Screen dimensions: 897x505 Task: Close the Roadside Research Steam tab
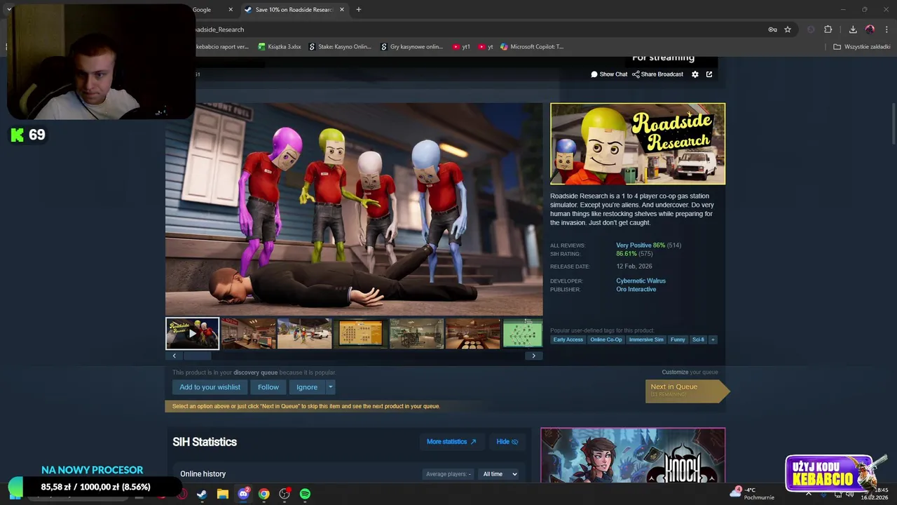tap(342, 10)
